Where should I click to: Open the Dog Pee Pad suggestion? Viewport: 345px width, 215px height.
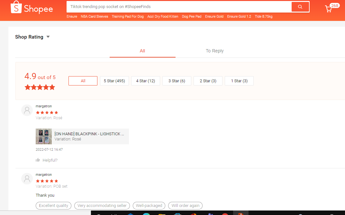point(192,16)
